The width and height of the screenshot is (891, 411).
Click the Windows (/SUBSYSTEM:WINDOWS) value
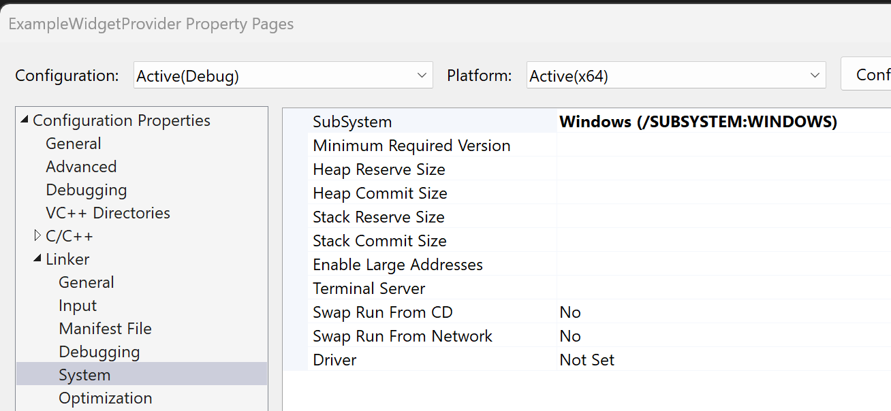tap(698, 121)
